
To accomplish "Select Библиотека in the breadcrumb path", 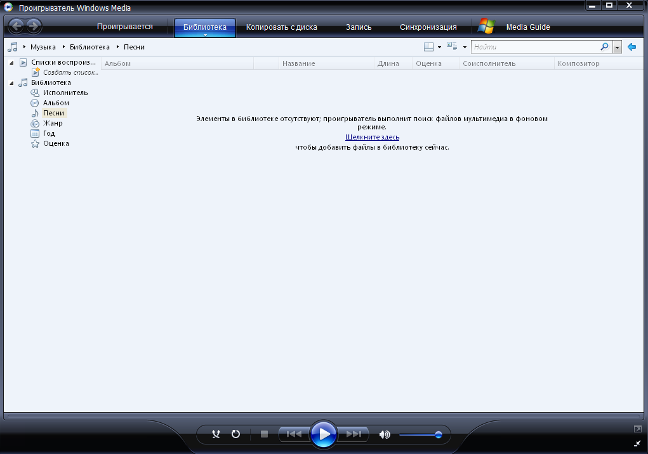I will [89, 47].
